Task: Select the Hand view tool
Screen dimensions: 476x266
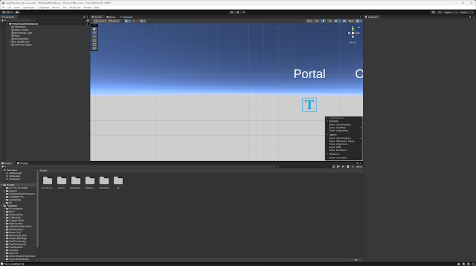Action: (x=94, y=29)
